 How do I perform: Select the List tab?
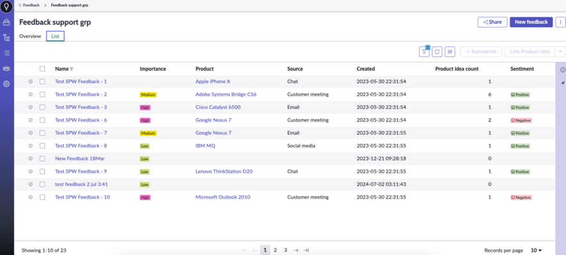coord(55,36)
